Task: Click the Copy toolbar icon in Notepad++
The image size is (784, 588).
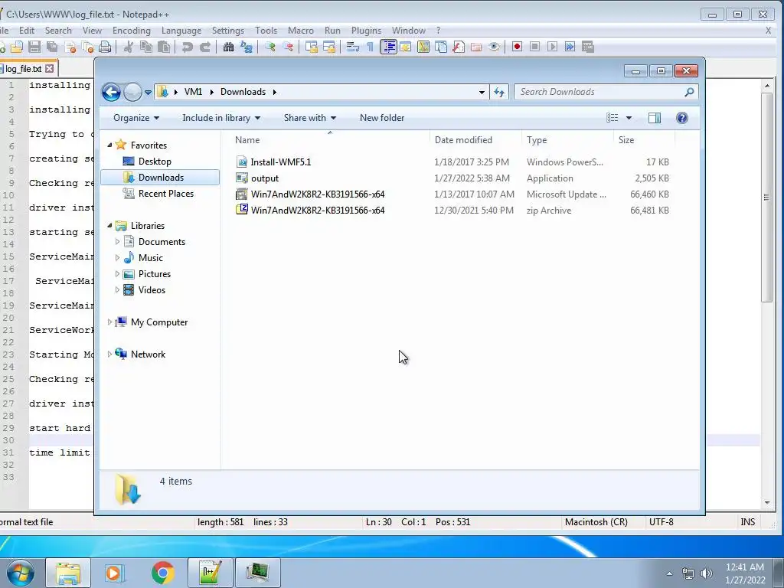Action: point(146,47)
